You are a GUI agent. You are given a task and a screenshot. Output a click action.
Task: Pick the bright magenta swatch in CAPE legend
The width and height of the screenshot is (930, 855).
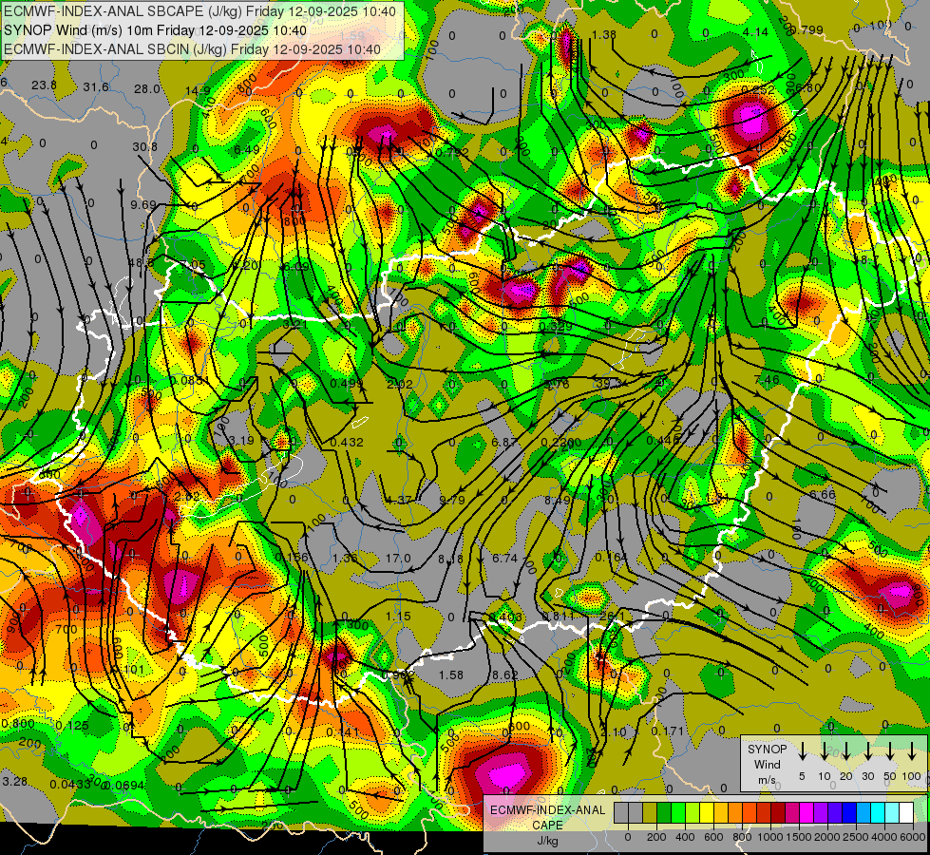(x=807, y=813)
